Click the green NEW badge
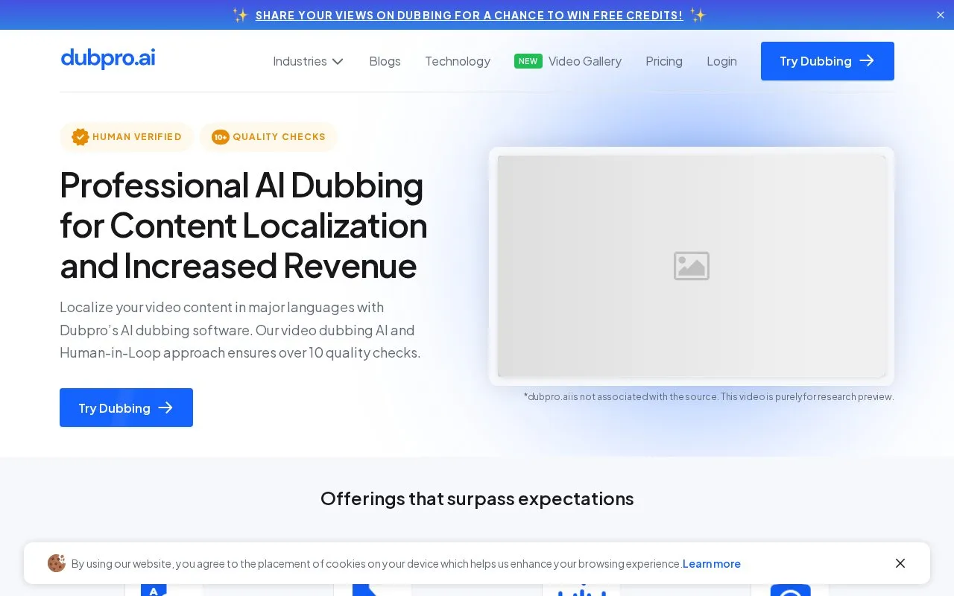This screenshot has width=954, height=596. coord(528,61)
